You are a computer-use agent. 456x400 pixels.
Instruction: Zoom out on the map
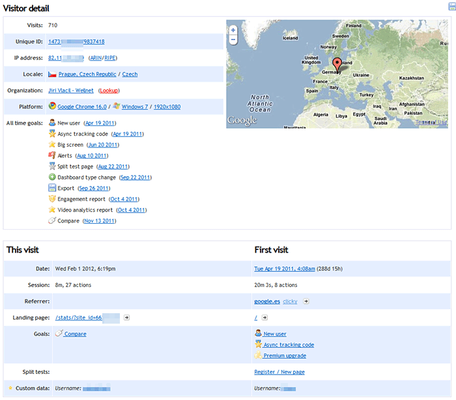pyautogui.click(x=233, y=39)
